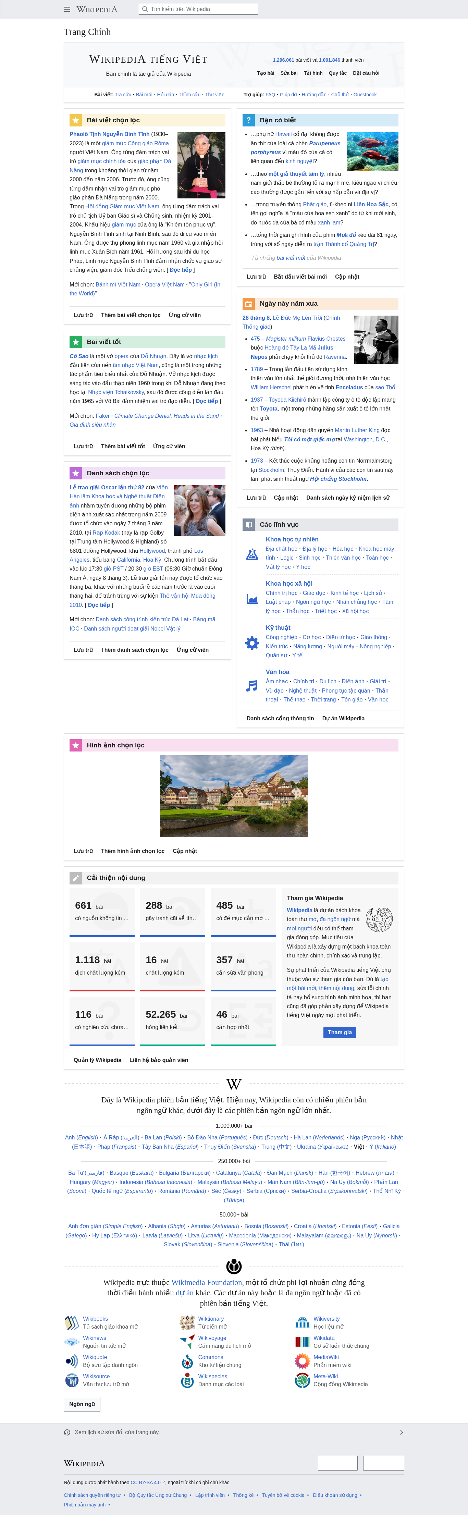
Task: Click the book icon beside Các lĩnh vực
Action: tap(249, 525)
